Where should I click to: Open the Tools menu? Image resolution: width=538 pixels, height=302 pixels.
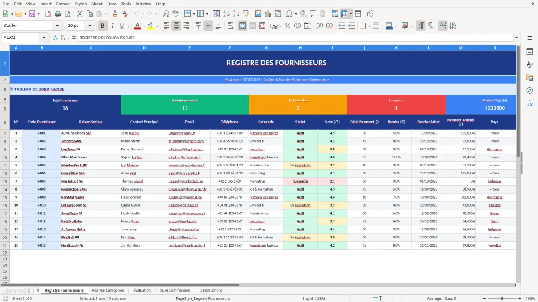point(126,4)
